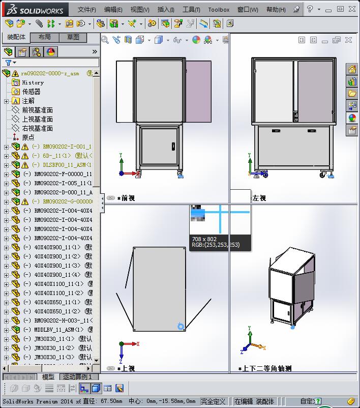
Task: Open the DisplayManager tab icon
Action: [51, 52]
